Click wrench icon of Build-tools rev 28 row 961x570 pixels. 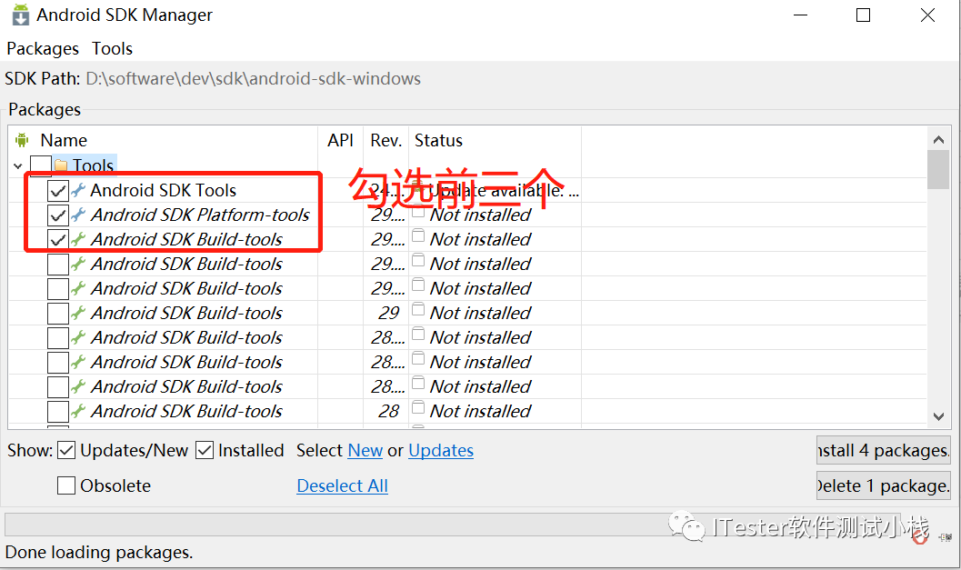(78, 411)
